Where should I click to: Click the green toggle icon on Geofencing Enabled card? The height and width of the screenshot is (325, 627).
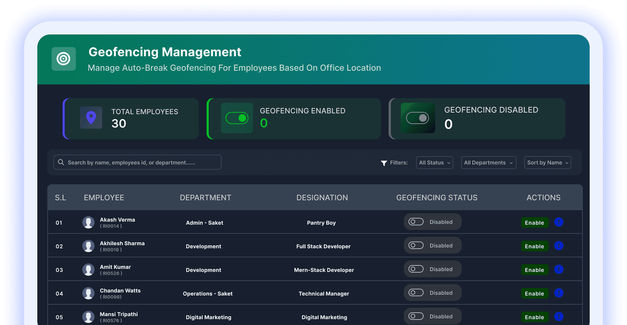click(x=237, y=118)
